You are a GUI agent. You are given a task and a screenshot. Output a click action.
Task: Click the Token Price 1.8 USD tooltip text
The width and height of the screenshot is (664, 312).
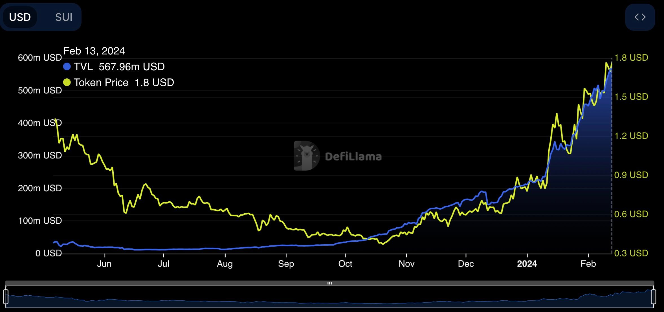[124, 82]
